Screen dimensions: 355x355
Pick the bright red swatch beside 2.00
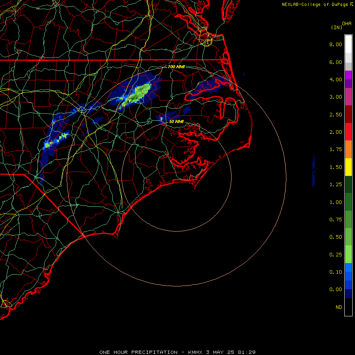(348, 132)
